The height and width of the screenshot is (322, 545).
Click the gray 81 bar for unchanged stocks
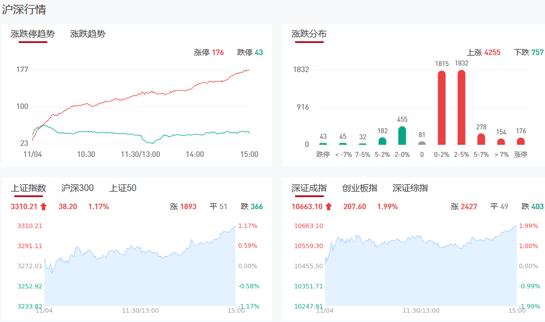[x=422, y=143]
